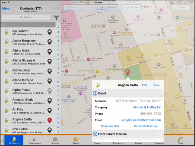Open the Leads tab
Viewport: 195px width, 146px height.
(x=55, y=141)
